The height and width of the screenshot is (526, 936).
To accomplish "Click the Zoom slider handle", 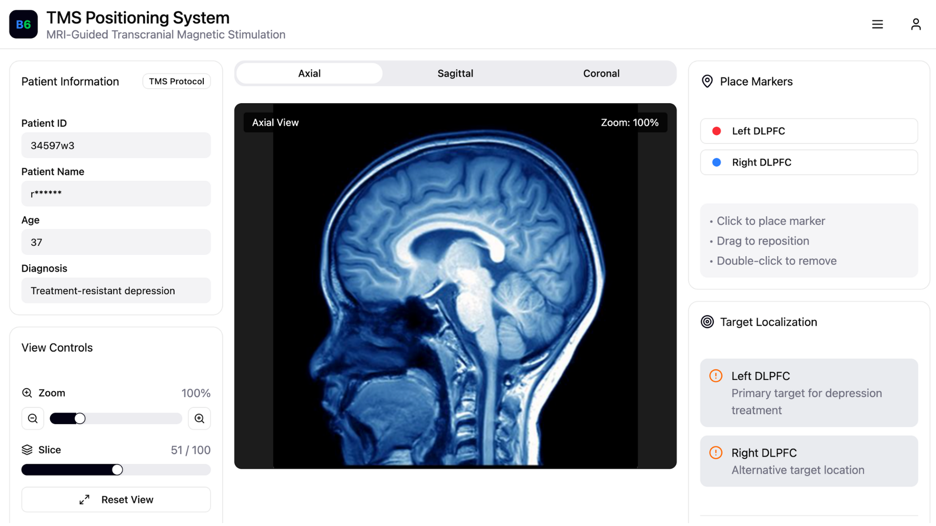I will click(x=80, y=418).
